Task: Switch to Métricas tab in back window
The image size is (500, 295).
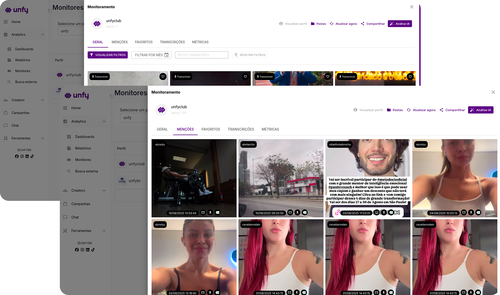Action: coord(200,42)
